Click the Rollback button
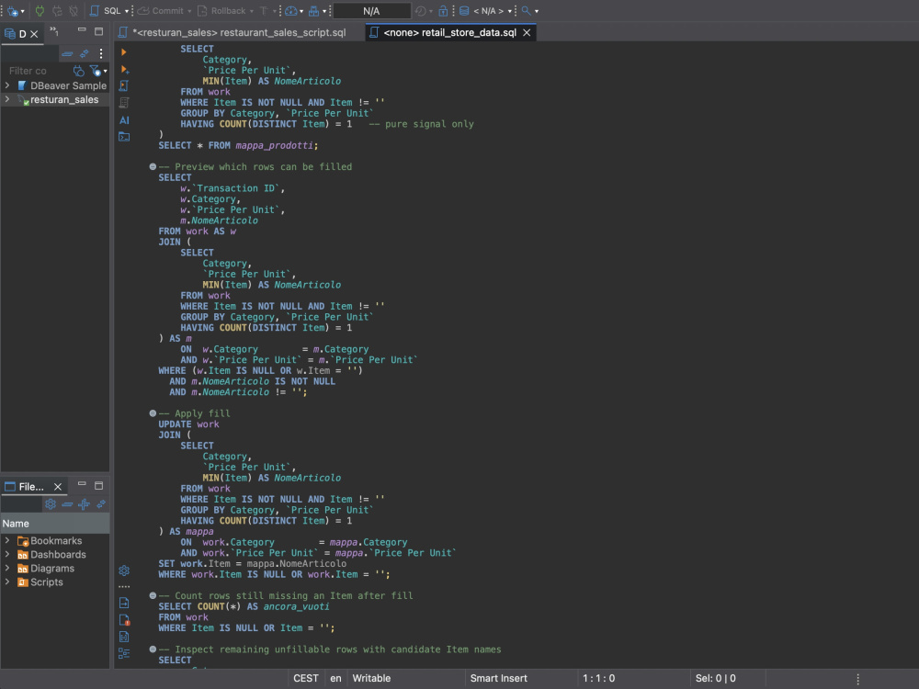The height and width of the screenshot is (689, 919). pos(221,10)
